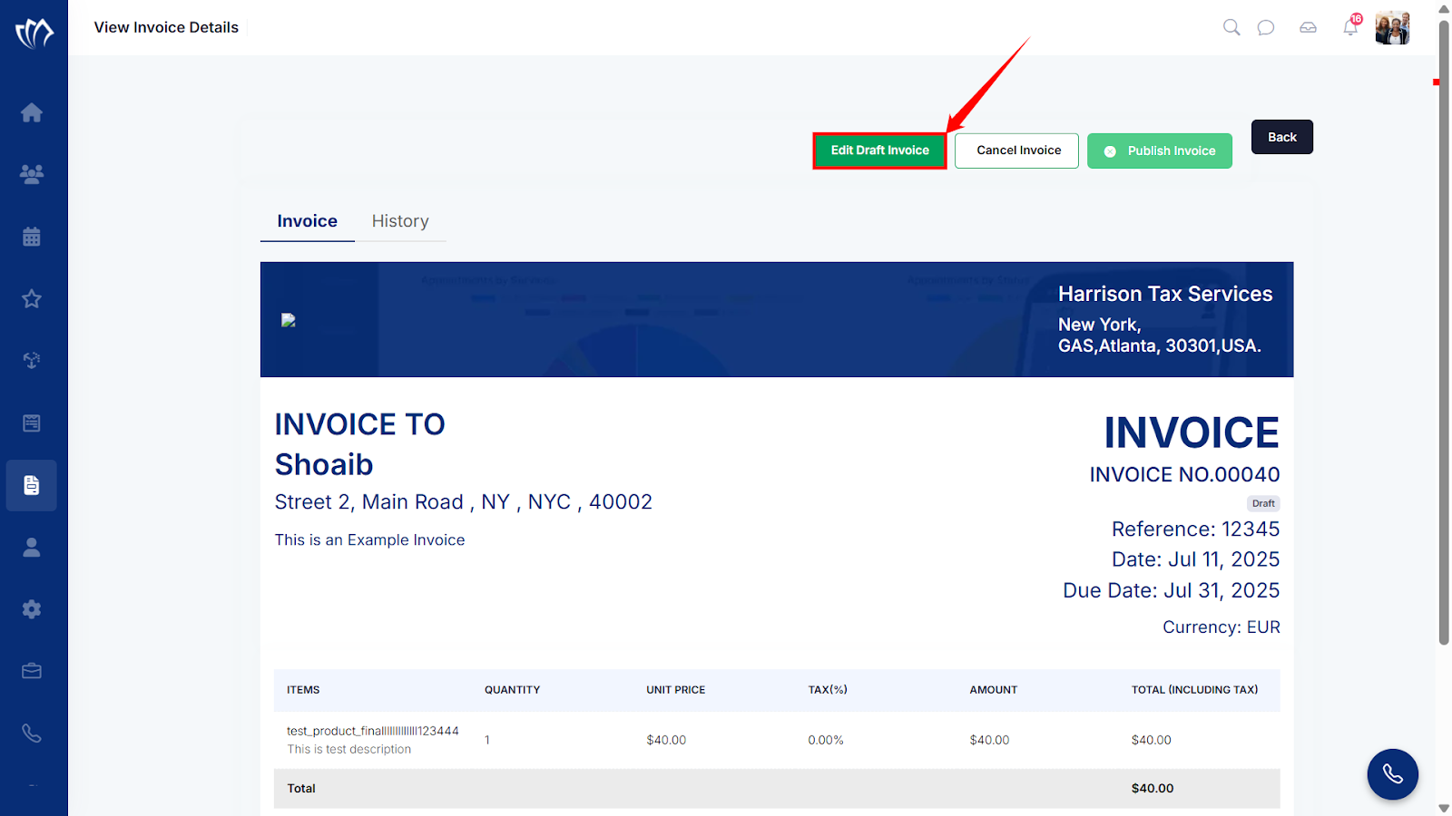The width and height of the screenshot is (1452, 816).
Task: Click the Reference: 12345 text
Action: [x=1196, y=529]
